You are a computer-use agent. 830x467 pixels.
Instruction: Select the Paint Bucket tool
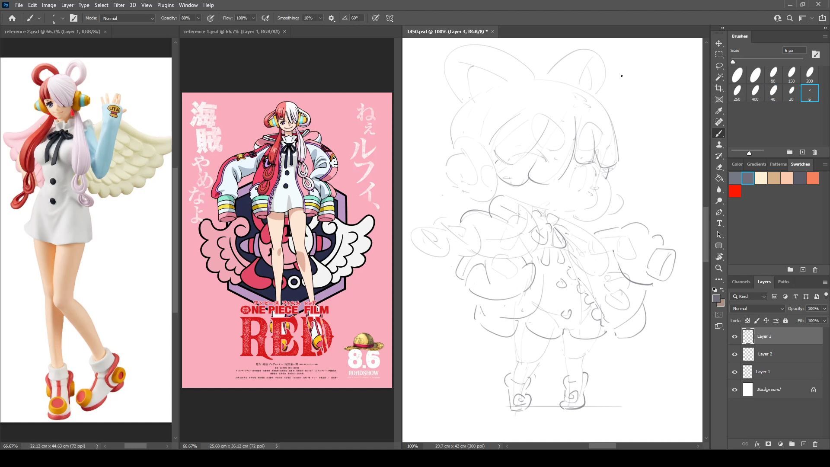click(x=719, y=179)
